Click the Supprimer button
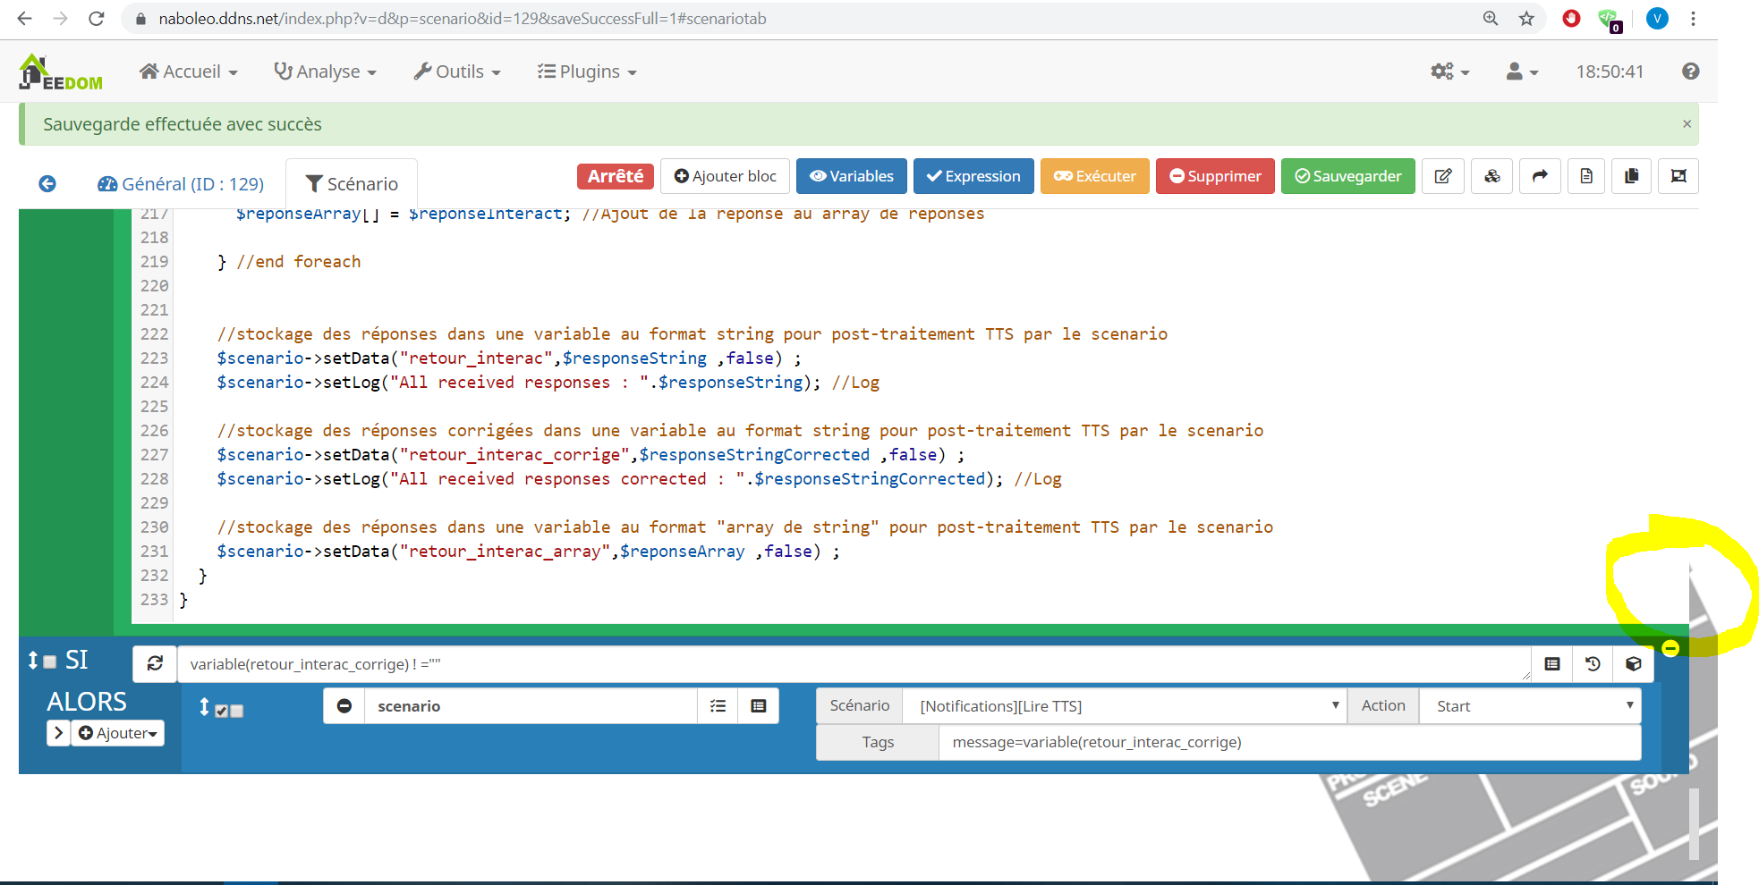This screenshot has width=1759, height=885. (1215, 176)
